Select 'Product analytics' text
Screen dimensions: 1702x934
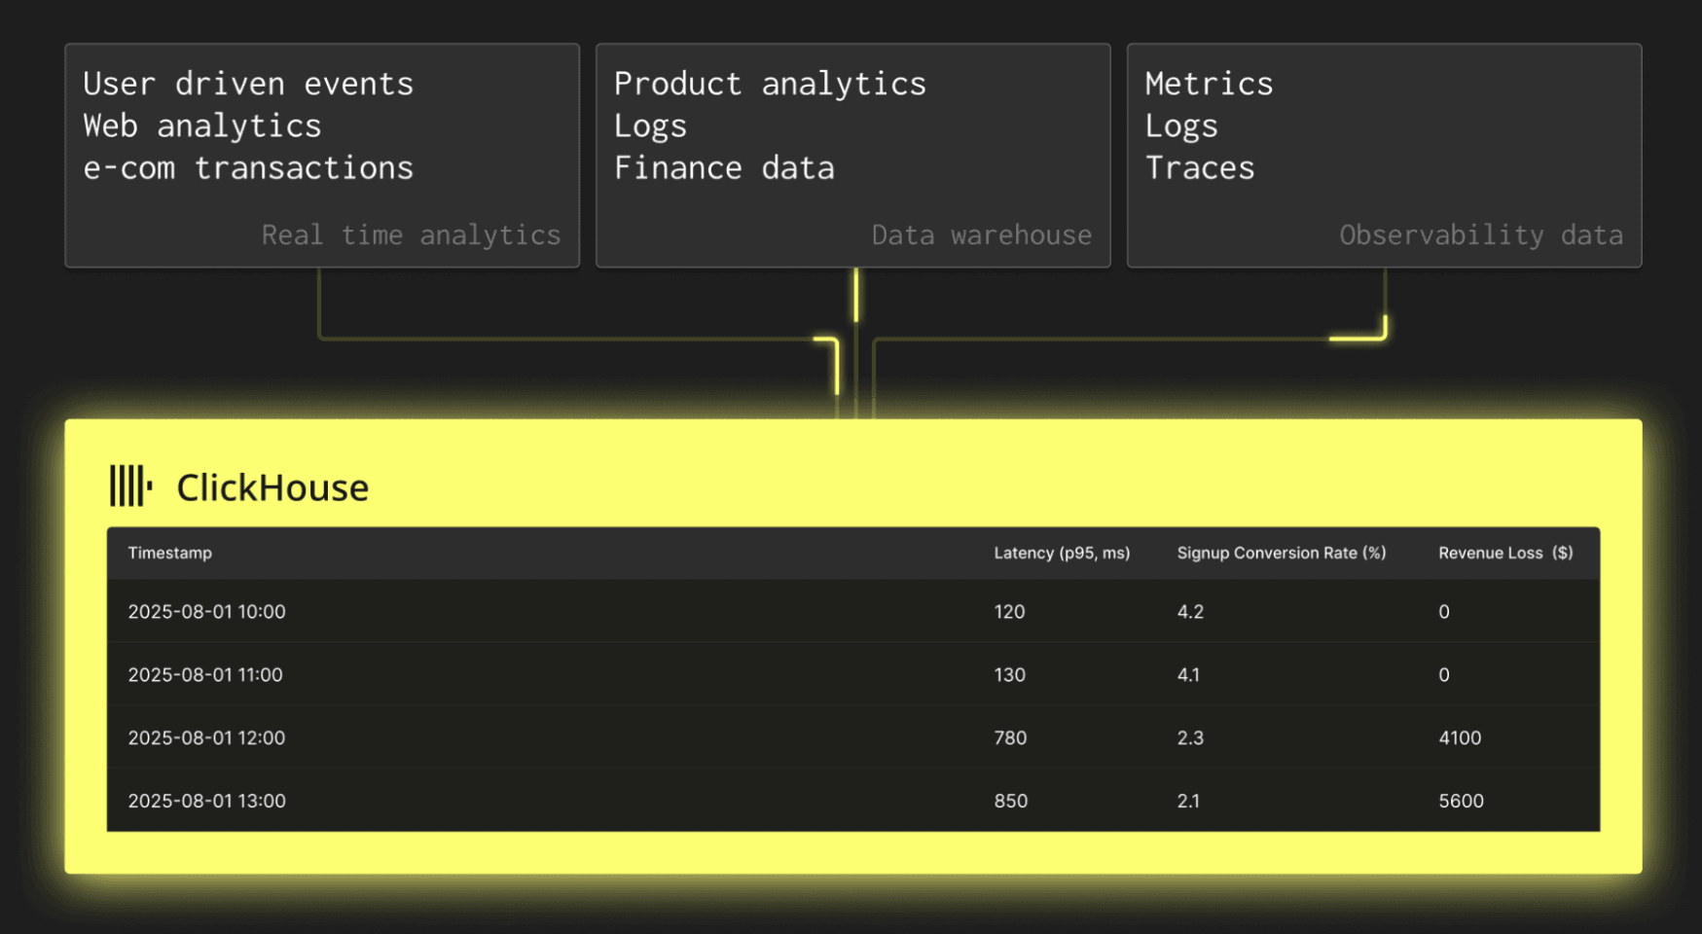point(770,84)
